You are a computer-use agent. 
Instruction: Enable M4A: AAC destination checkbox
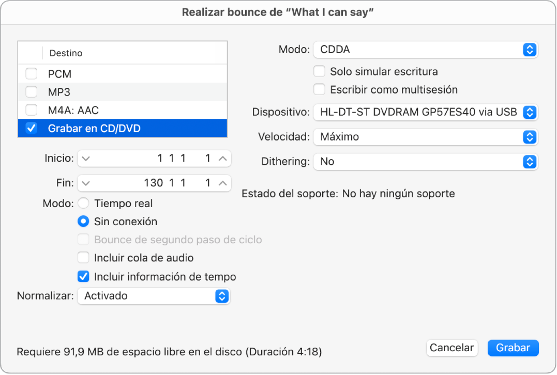(32, 110)
